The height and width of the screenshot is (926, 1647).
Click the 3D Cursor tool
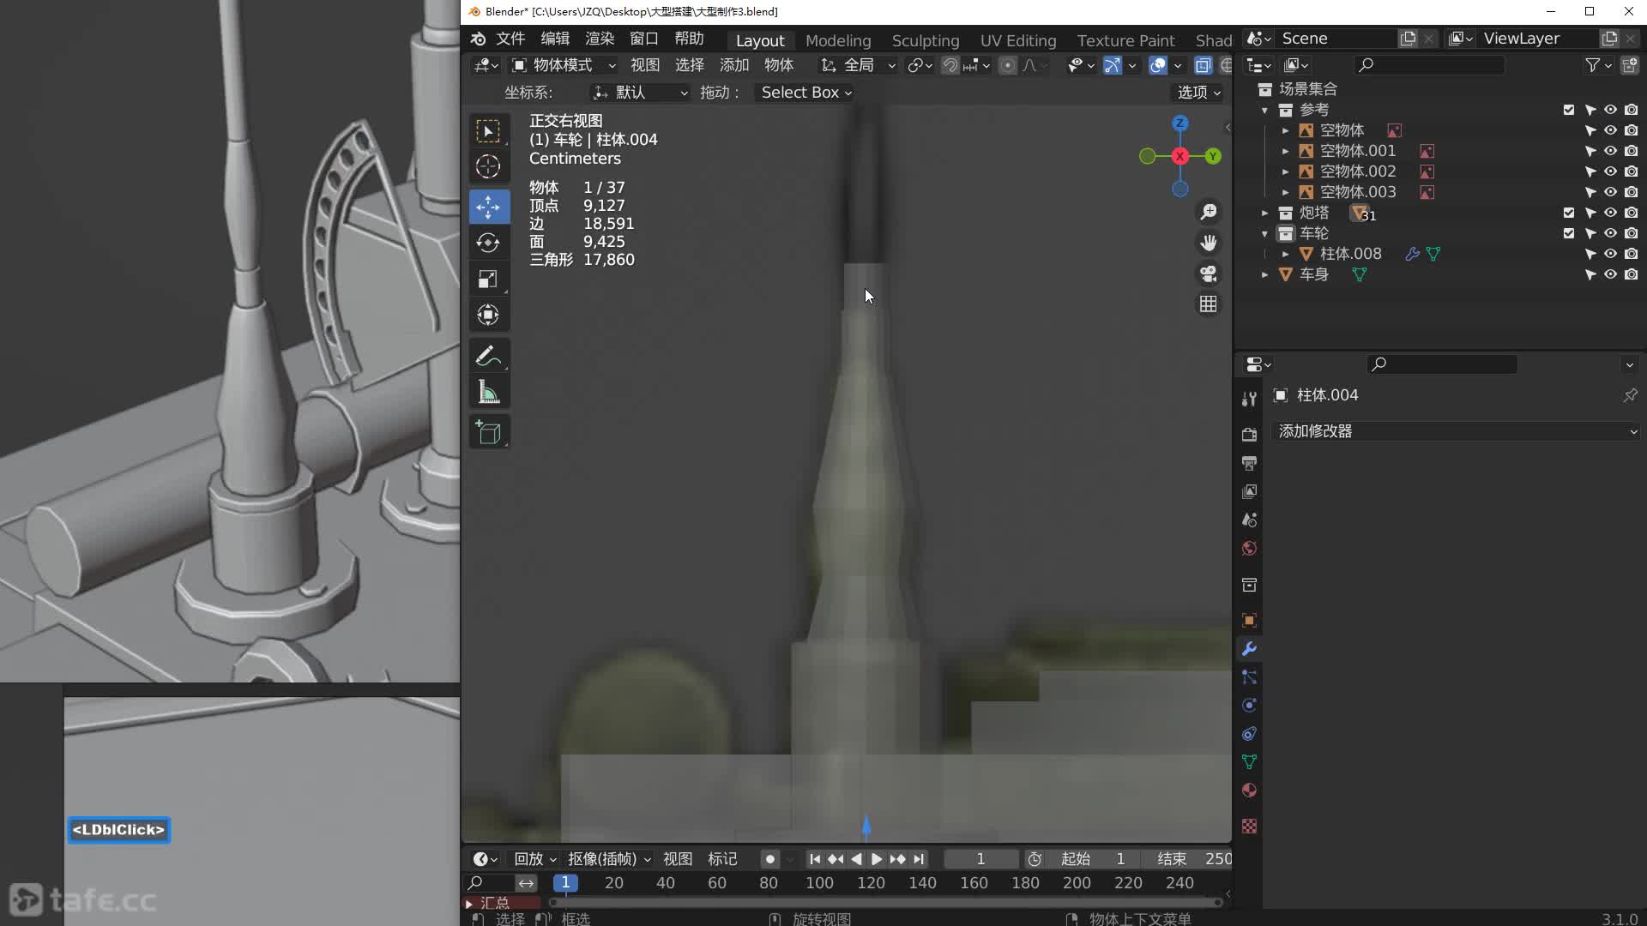(488, 166)
